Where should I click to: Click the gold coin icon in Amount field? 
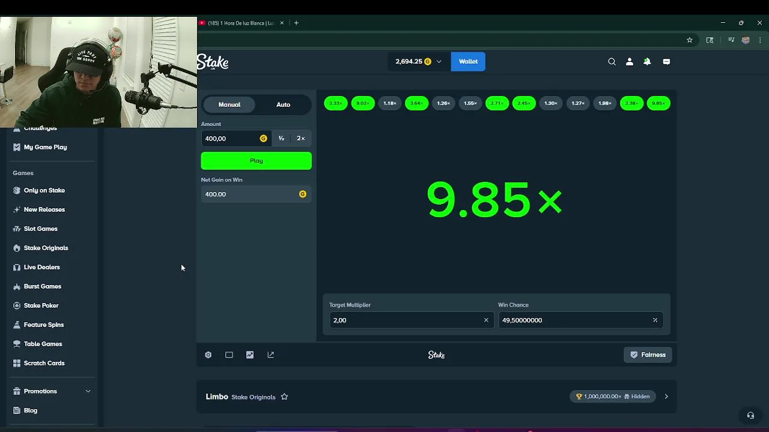point(263,139)
